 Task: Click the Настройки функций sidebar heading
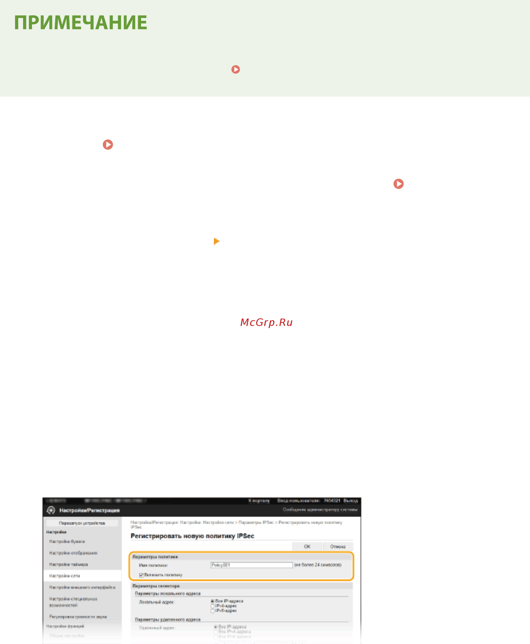pyautogui.click(x=65, y=626)
